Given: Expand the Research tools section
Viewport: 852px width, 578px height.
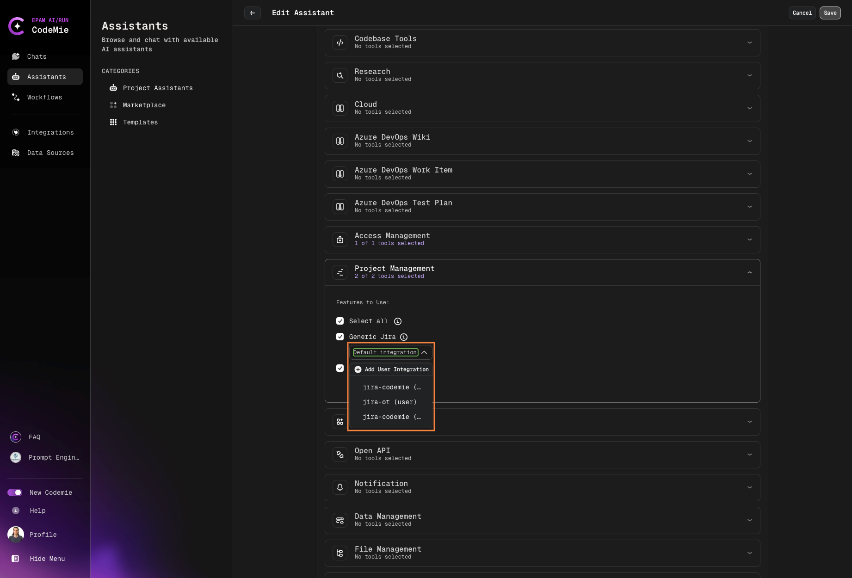Looking at the screenshot, I should click(x=750, y=75).
